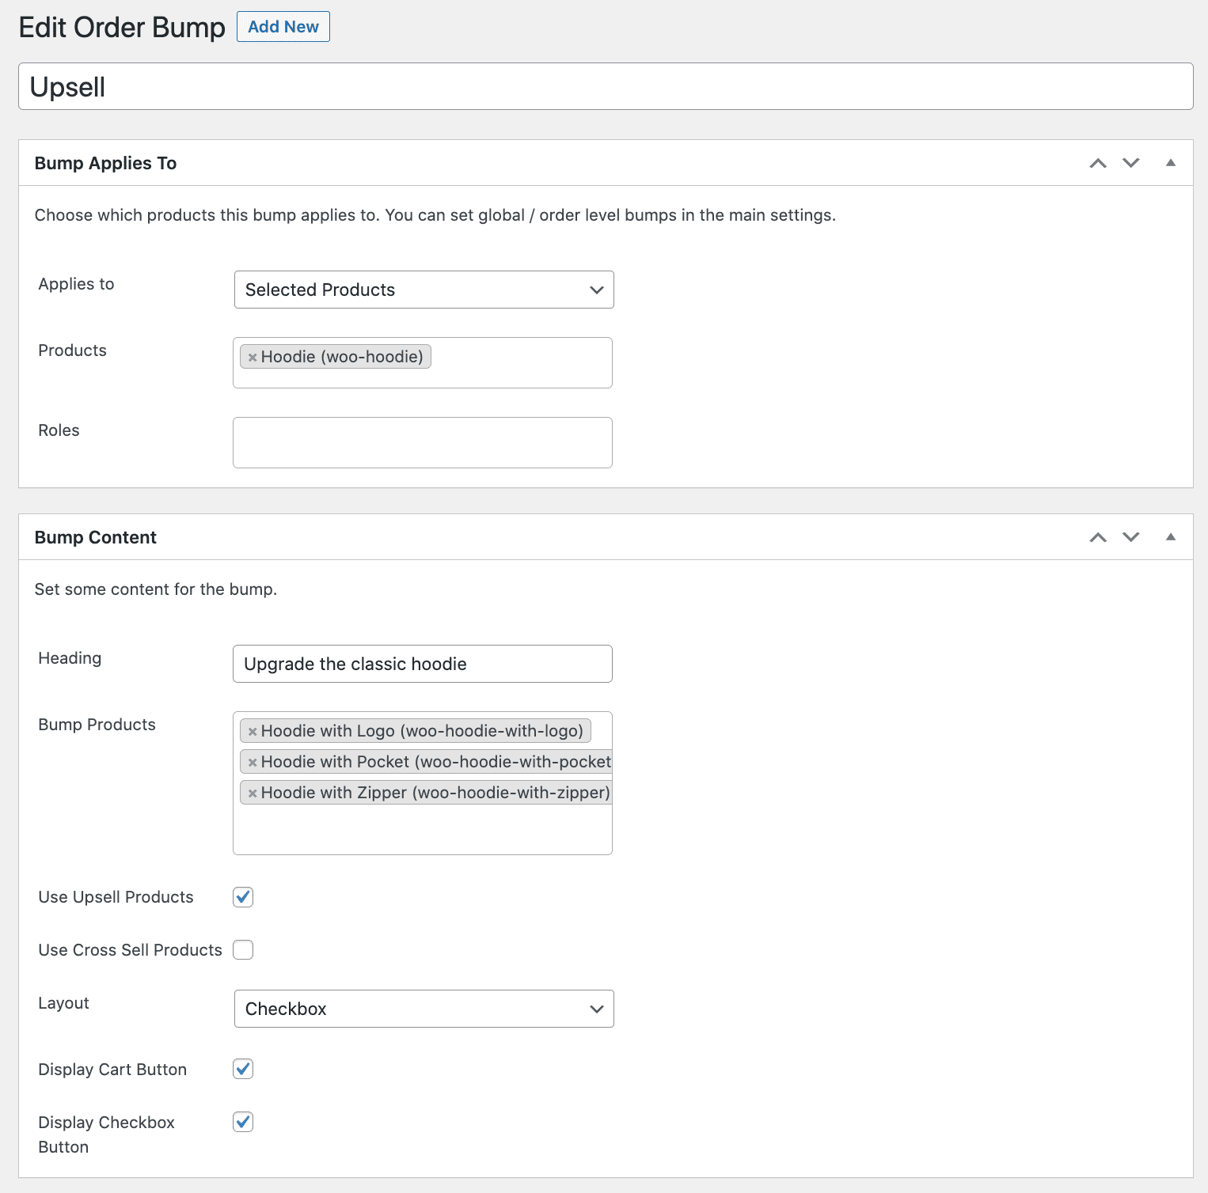This screenshot has height=1193, width=1208.
Task: Collapse the Bump Content panel
Action: [x=1170, y=537]
